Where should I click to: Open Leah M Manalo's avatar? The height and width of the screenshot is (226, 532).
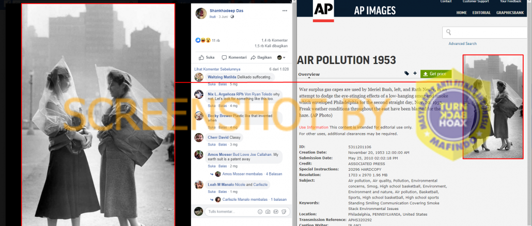click(199, 185)
